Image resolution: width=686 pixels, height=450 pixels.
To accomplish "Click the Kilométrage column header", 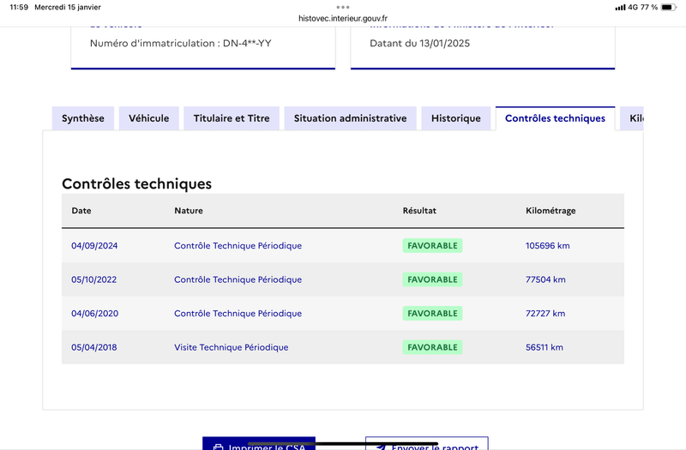I will click(x=551, y=210).
